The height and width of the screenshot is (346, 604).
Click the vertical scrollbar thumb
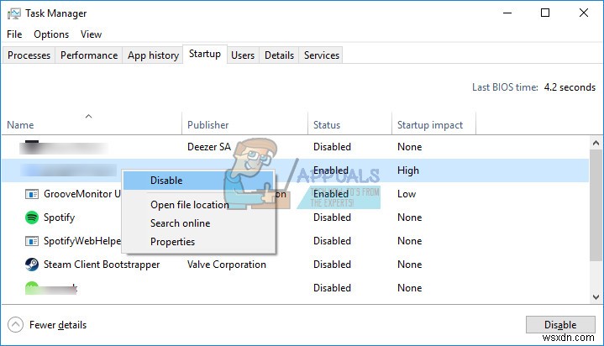(x=596, y=205)
